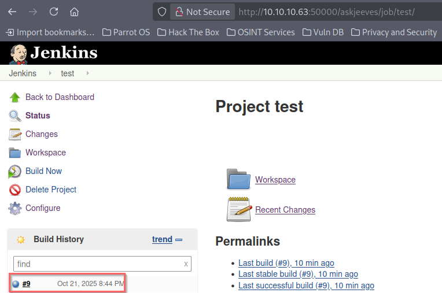
Task: Reload the page with the browser refresh button
Action: pos(53,12)
